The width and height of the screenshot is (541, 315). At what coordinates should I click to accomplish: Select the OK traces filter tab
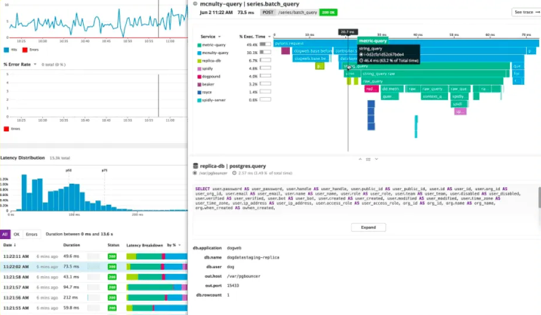[17, 234]
